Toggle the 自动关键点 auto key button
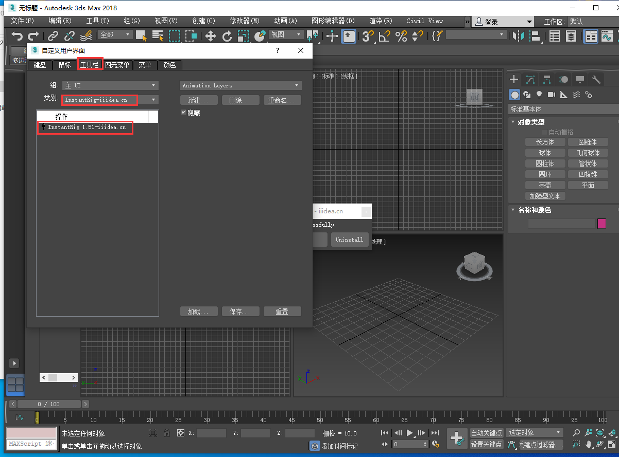Viewport: 619px width, 457px height. tap(487, 433)
